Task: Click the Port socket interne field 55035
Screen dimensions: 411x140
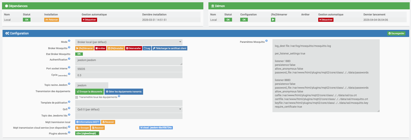Action: click(129, 69)
